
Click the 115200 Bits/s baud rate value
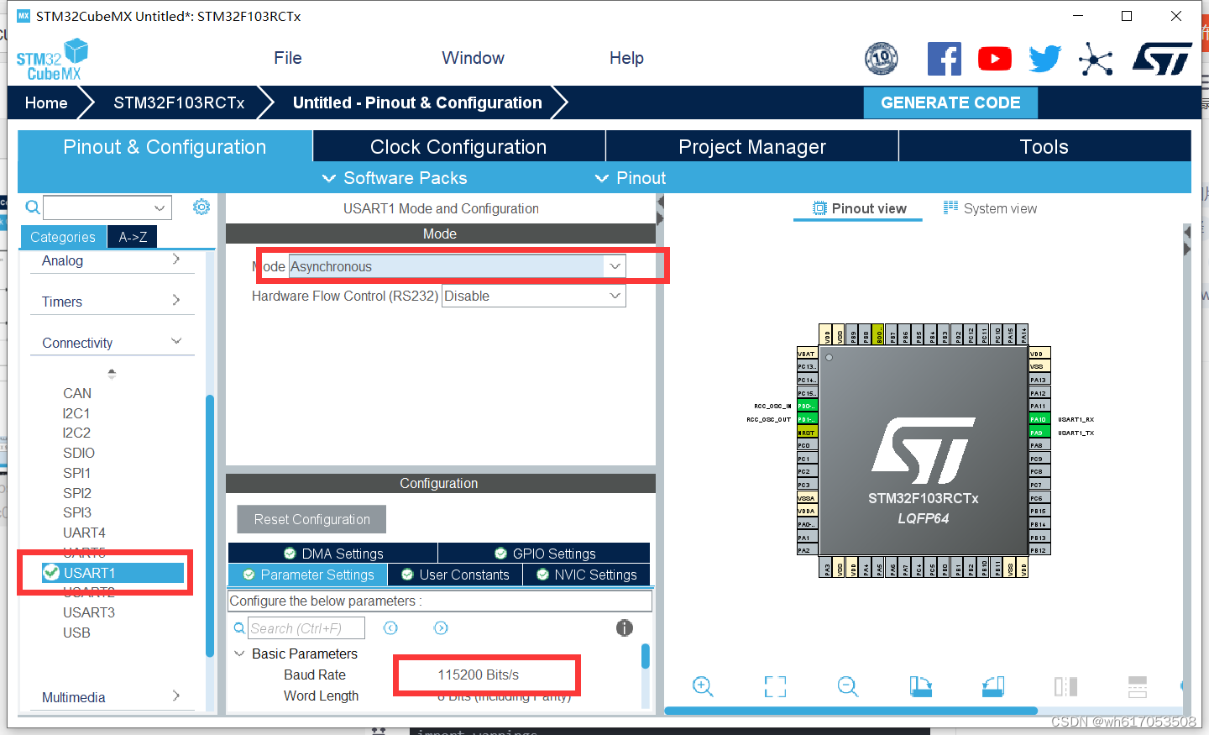(479, 675)
